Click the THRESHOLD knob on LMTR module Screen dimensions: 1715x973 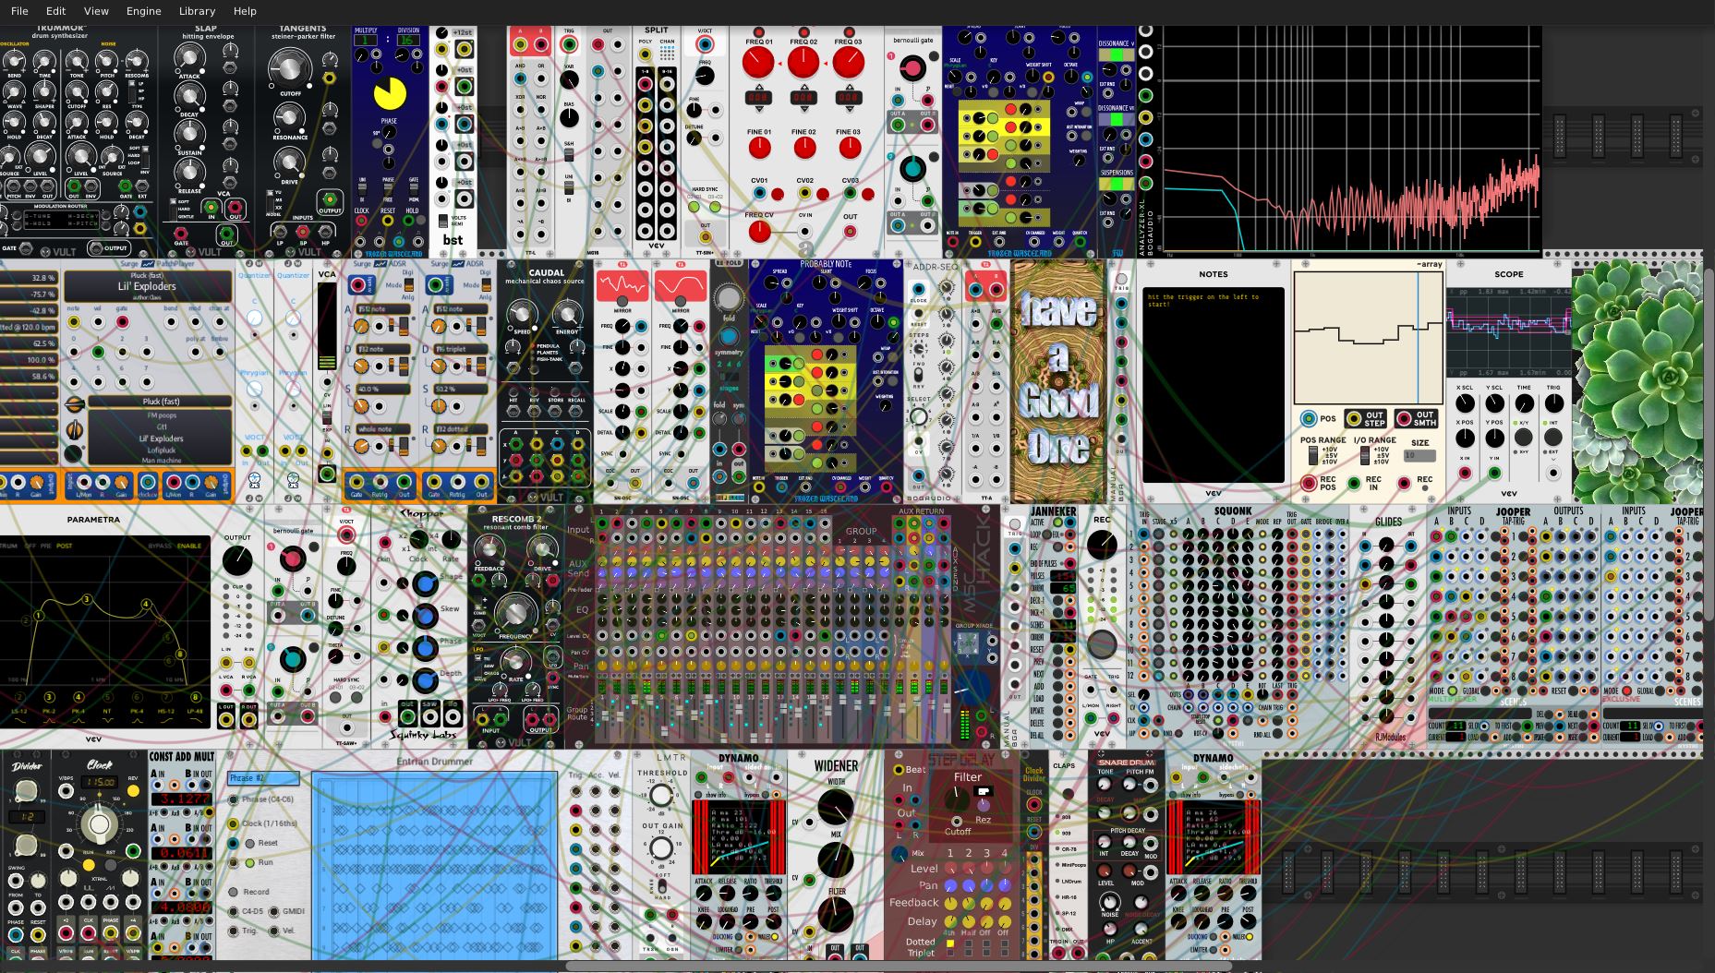(x=661, y=796)
